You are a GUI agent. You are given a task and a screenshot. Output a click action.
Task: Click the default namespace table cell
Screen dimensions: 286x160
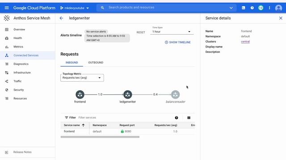point(97,132)
